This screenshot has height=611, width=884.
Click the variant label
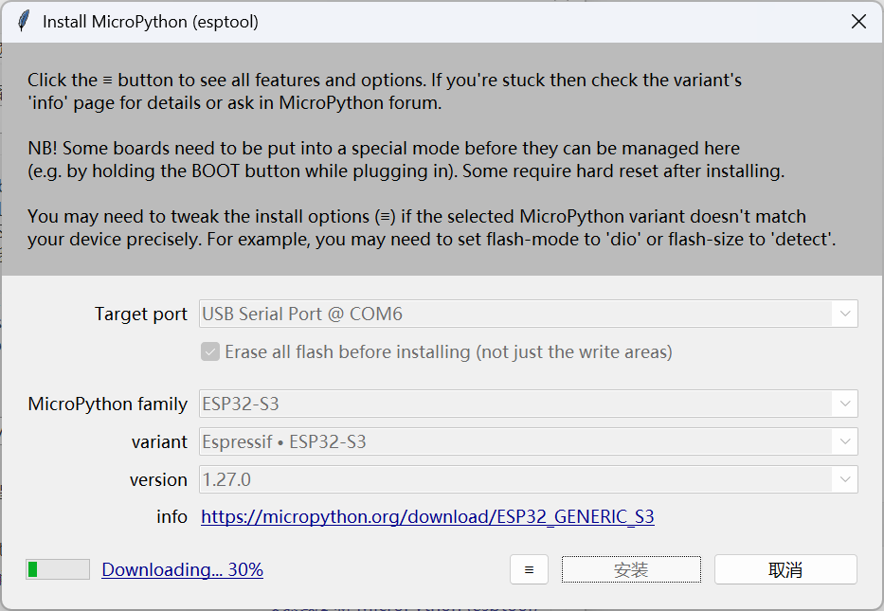159,441
